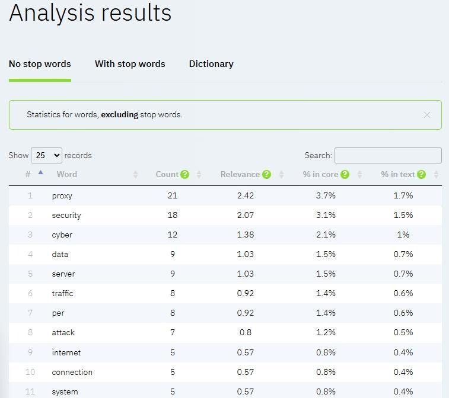Image resolution: width=449 pixels, height=398 pixels.
Task: Open the Dictionary tab
Action: (x=211, y=64)
